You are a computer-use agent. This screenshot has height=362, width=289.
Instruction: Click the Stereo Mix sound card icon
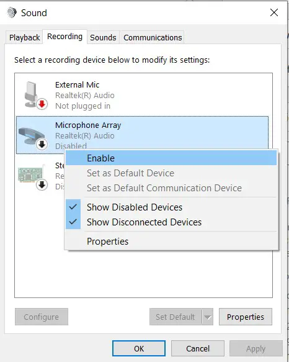click(x=30, y=174)
